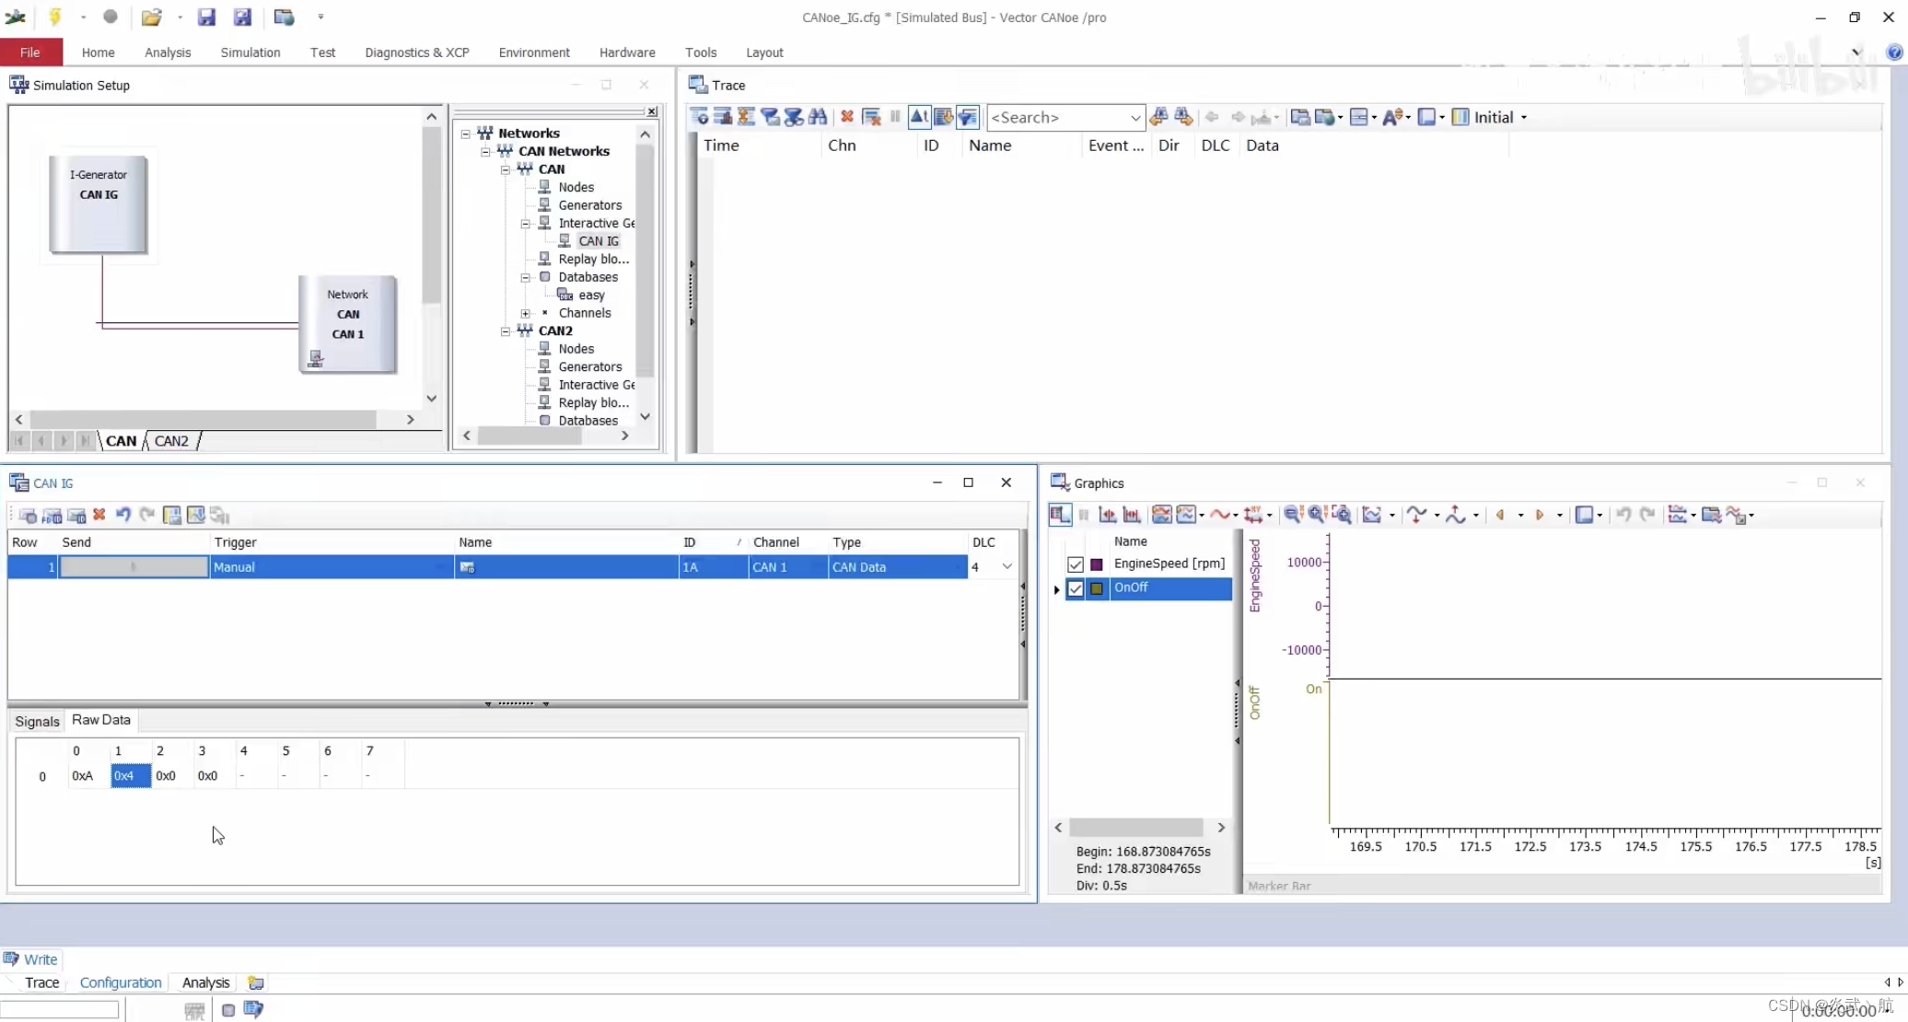This screenshot has width=1908, height=1022.
Task: Click the red X clear Trace icon
Action: pyautogui.click(x=846, y=117)
